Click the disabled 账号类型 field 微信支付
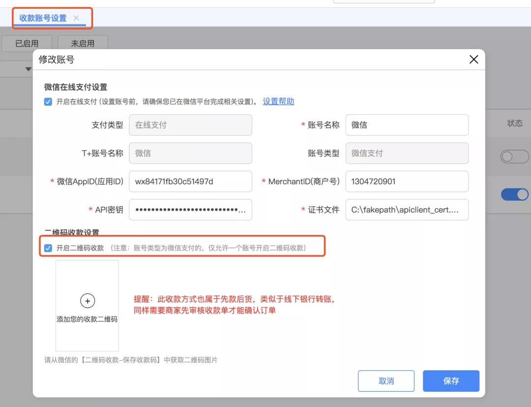Viewport: 531px width, 407px height. (407, 153)
